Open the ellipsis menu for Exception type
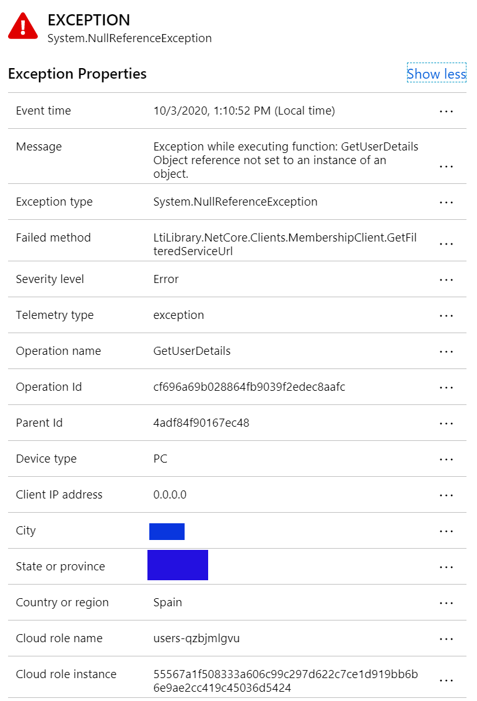 [446, 202]
